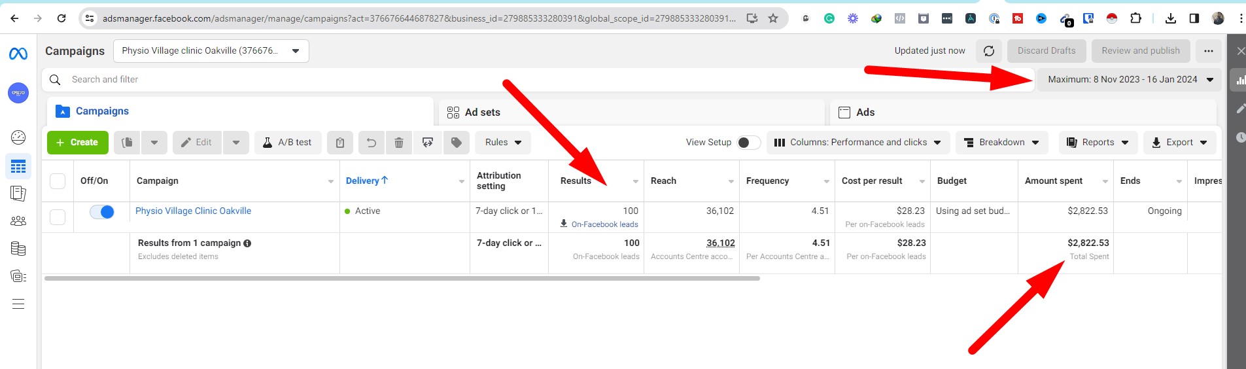Open Events manager icon in left sidebar
The height and width of the screenshot is (369, 1246).
coord(18,276)
